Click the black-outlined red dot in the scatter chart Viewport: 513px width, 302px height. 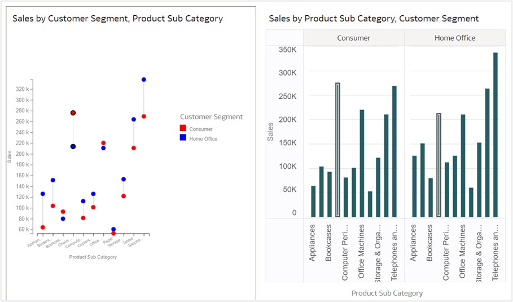coord(73,113)
